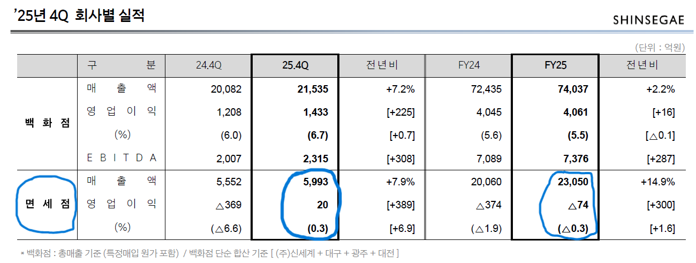The width and height of the screenshot is (696, 263).
Task: Select the EBITDA row label
Action: (122, 158)
